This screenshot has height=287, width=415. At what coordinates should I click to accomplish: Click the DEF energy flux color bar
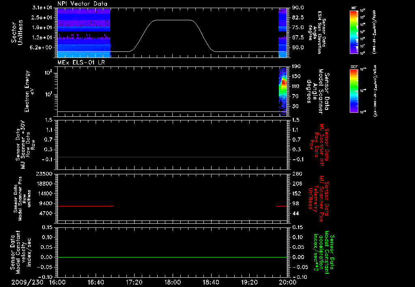(354, 91)
